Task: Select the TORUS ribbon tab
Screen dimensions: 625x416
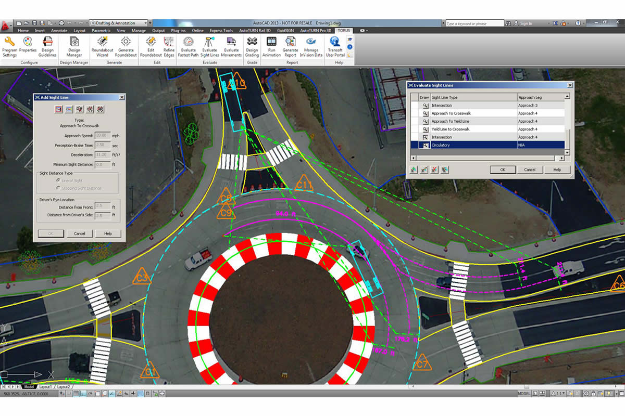Action: (x=344, y=31)
